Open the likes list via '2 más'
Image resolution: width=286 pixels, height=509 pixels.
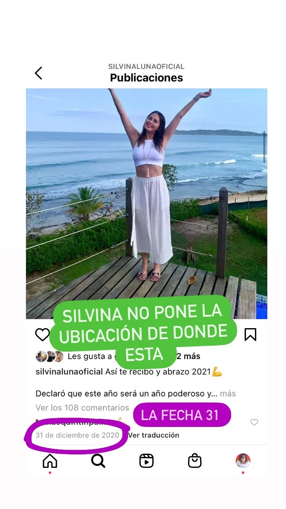pyautogui.click(x=188, y=356)
